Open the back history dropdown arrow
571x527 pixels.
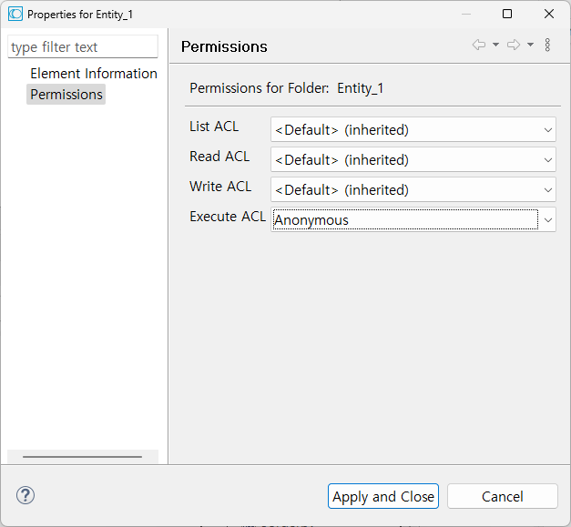coord(495,45)
